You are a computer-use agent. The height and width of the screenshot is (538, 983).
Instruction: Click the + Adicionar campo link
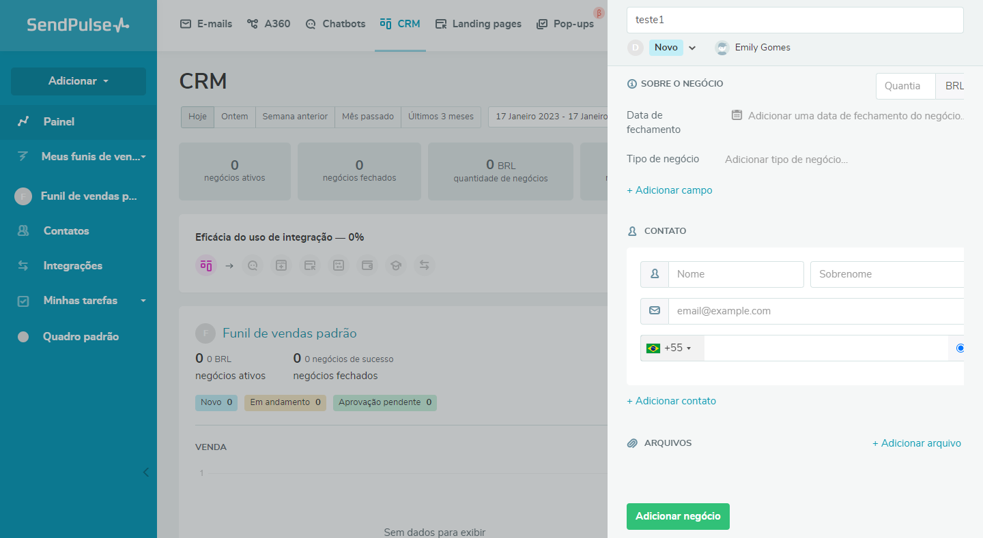point(669,190)
